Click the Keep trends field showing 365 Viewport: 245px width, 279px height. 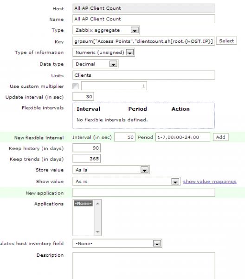coord(86,159)
